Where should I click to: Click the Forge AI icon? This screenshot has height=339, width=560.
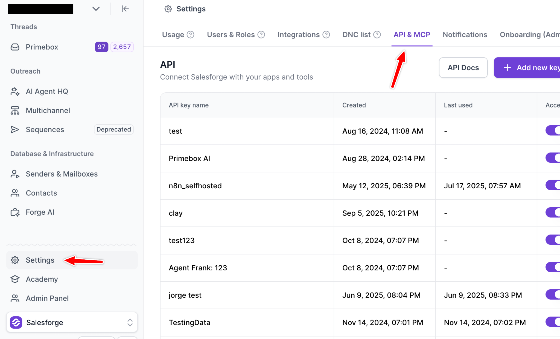tap(15, 212)
